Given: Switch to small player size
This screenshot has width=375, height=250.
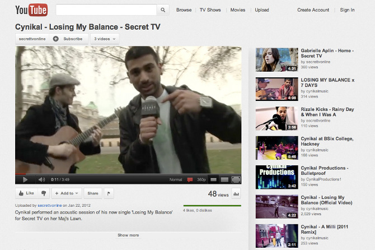Looking at the screenshot, I should [213, 179].
